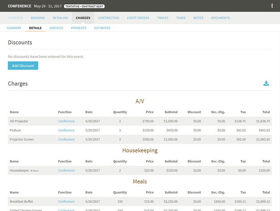The image size is (280, 211).
Task: Click Conference link in HD Projector row
Action: click(x=66, y=121)
